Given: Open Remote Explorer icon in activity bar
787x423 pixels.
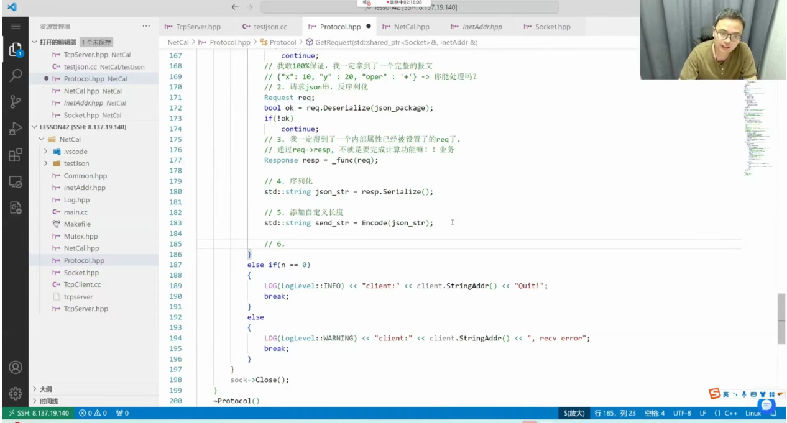Looking at the screenshot, I should click(x=16, y=182).
